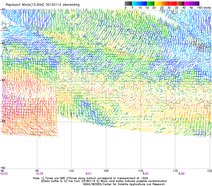212x186 pixels.
Task: Click the '110' longitude axis label
Action: tap(141, 171)
